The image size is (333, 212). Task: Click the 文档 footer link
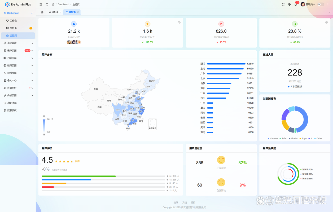(x=184, y=202)
